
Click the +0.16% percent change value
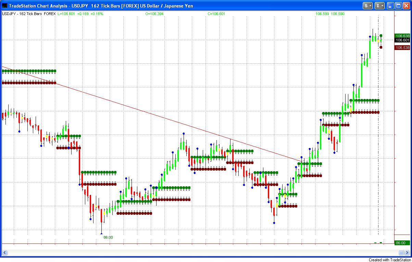97,14
